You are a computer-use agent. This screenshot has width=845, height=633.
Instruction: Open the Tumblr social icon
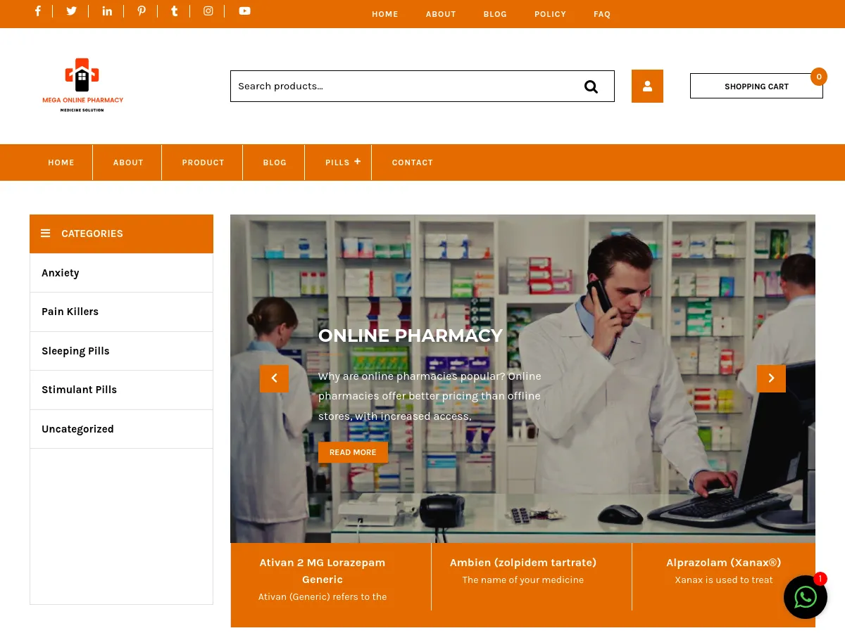pyautogui.click(x=174, y=11)
